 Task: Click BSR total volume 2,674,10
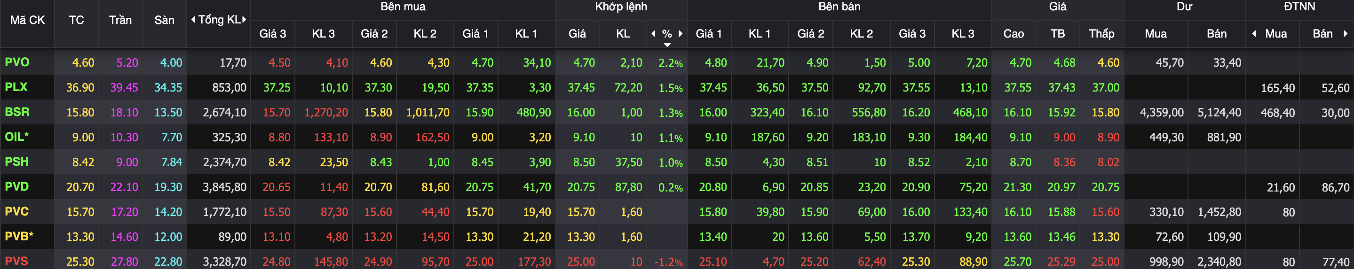(224, 113)
